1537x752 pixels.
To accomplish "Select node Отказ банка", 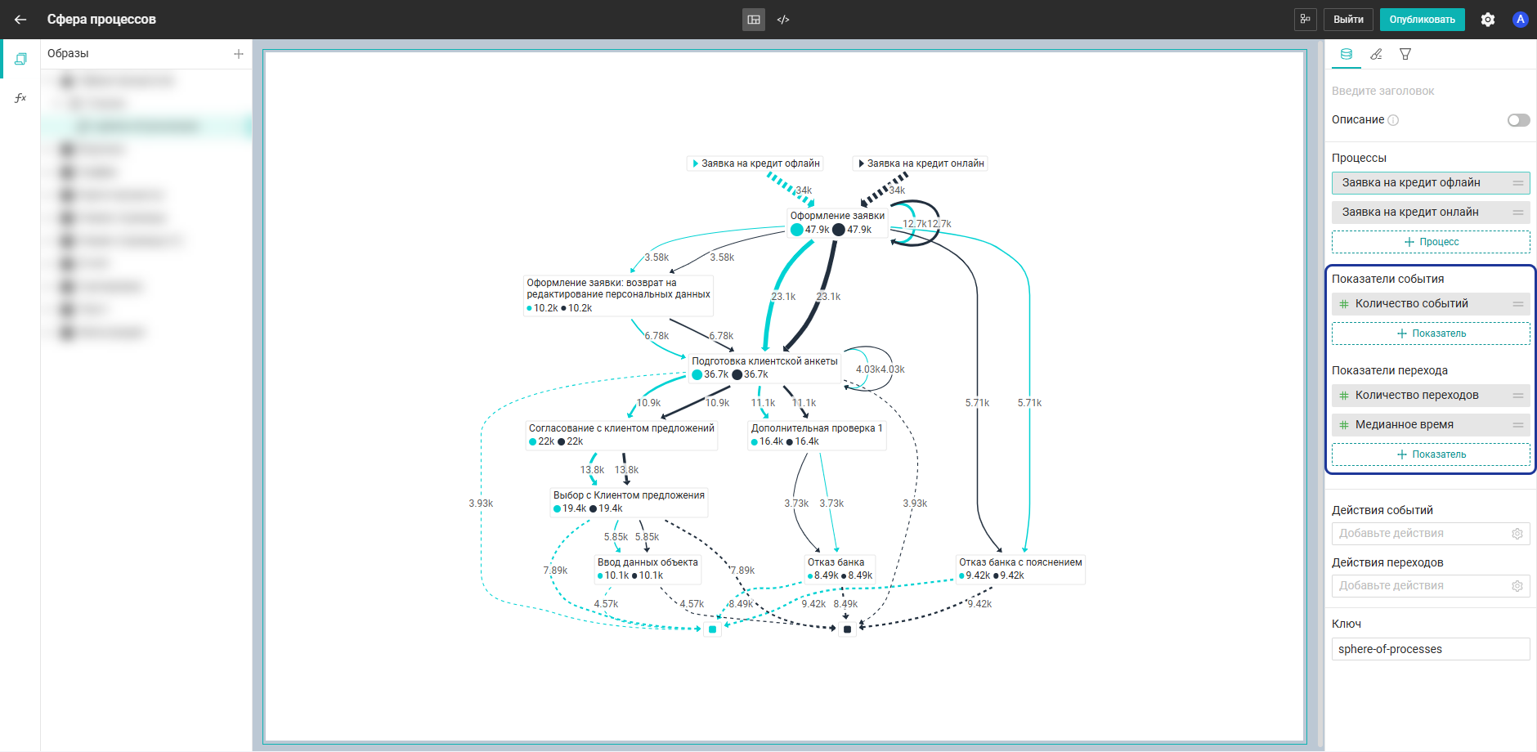I will (840, 569).
